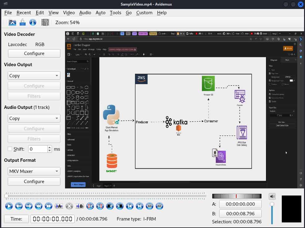The height and width of the screenshot is (228, 305).
Task: Save the video using the download-arrow icon
Action: tap(23, 23)
